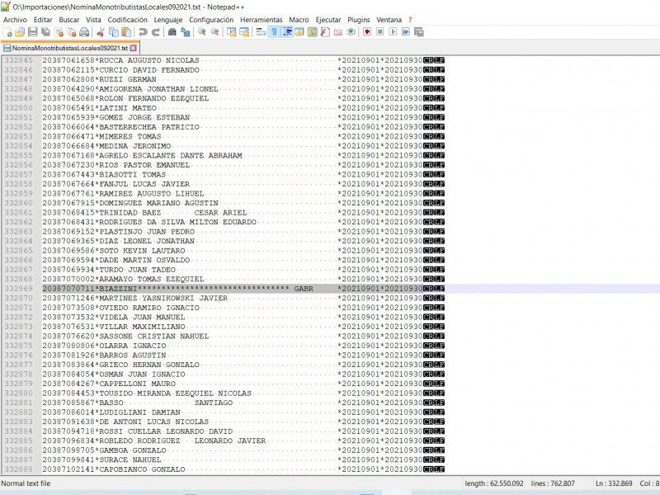Open Find with the binoculars icon
The height and width of the screenshot is (495, 660).
(172, 32)
